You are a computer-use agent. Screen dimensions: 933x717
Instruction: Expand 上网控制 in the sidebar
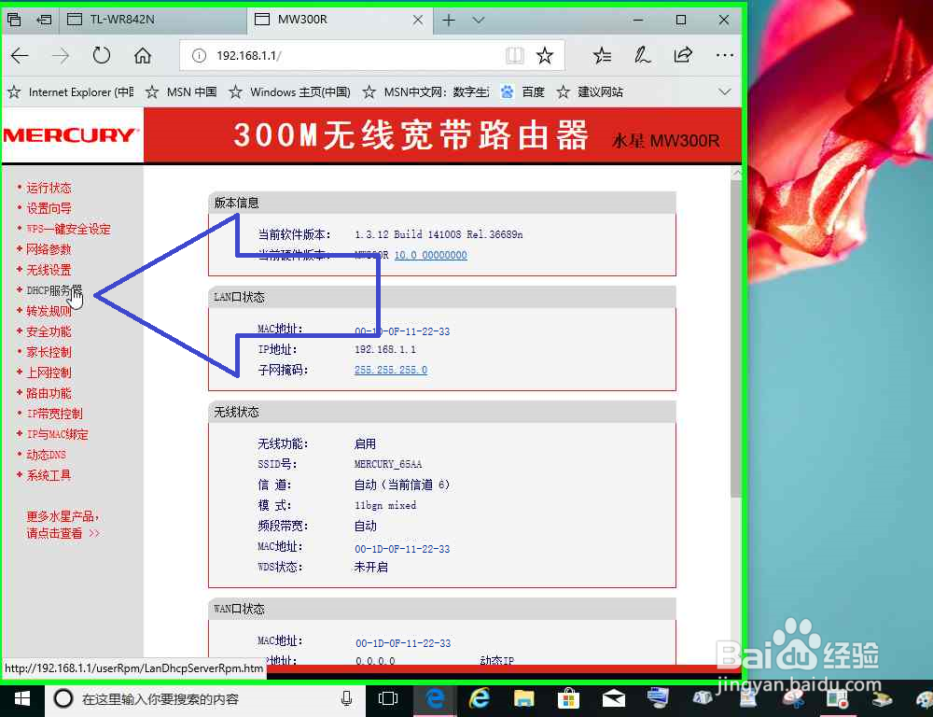(49, 373)
